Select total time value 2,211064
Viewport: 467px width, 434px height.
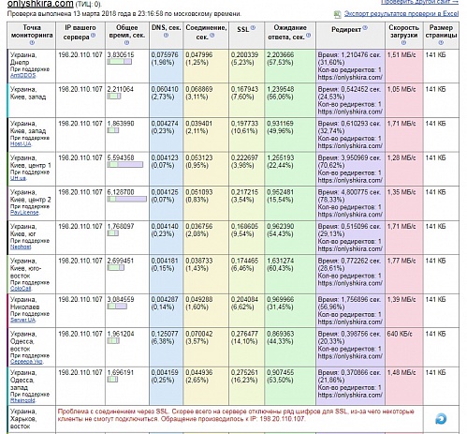[x=121, y=89]
